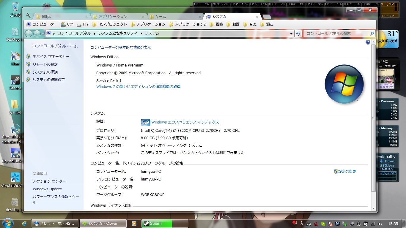Select the Steam desktop shortcut
This screenshot has height=228, width=406.
click(15, 83)
